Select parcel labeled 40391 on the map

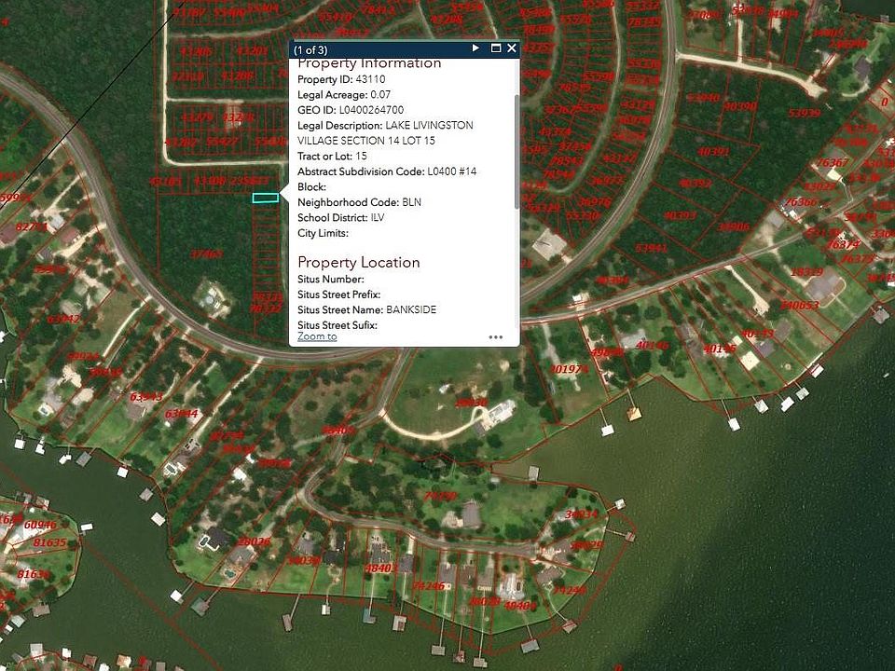[x=713, y=152]
